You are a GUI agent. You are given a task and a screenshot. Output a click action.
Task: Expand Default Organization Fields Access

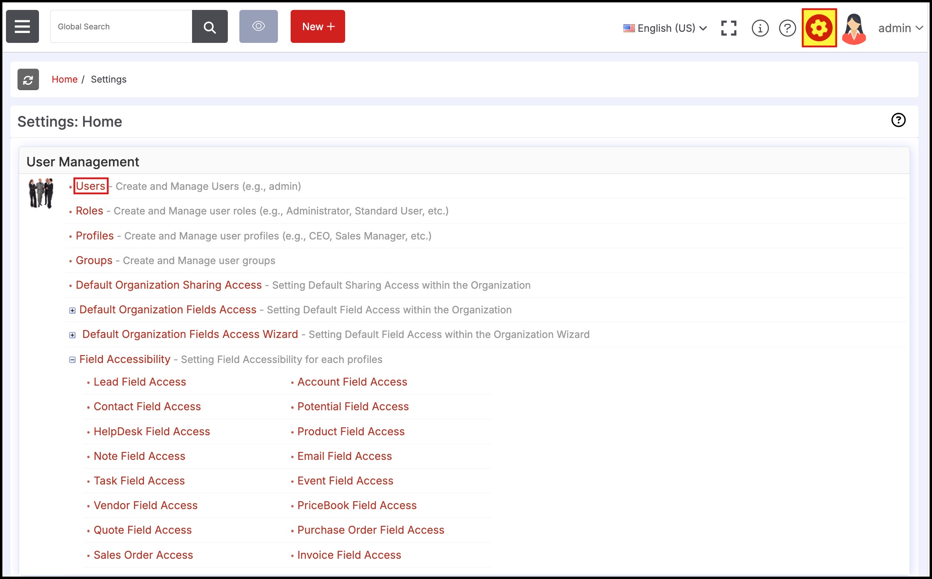tap(72, 311)
